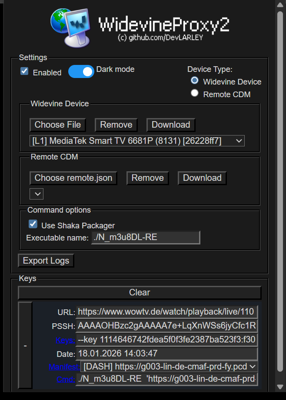This screenshot has width=286, height=400.
Task: Open the empty Remote CDM dropdown
Action: (37, 194)
